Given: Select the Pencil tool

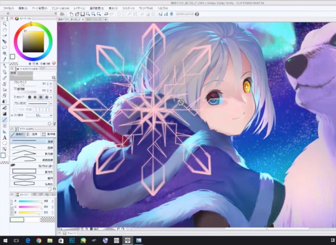Looking at the screenshot, I should (4, 72).
